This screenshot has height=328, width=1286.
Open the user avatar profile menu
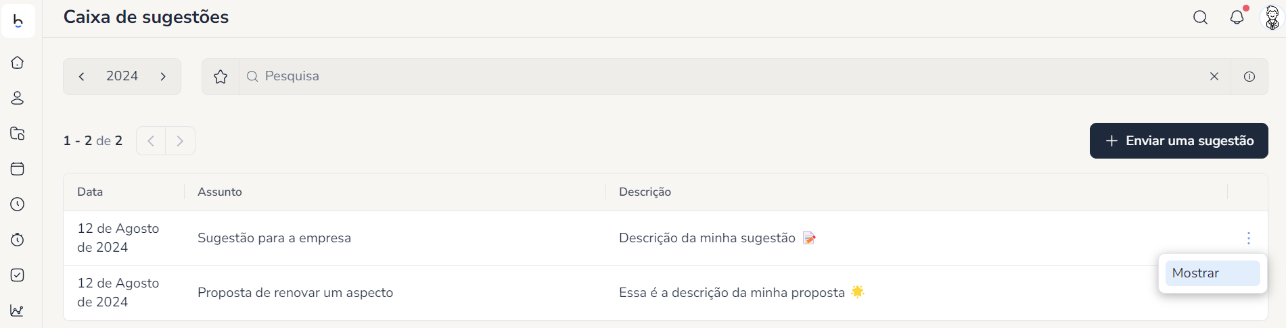(x=1272, y=18)
